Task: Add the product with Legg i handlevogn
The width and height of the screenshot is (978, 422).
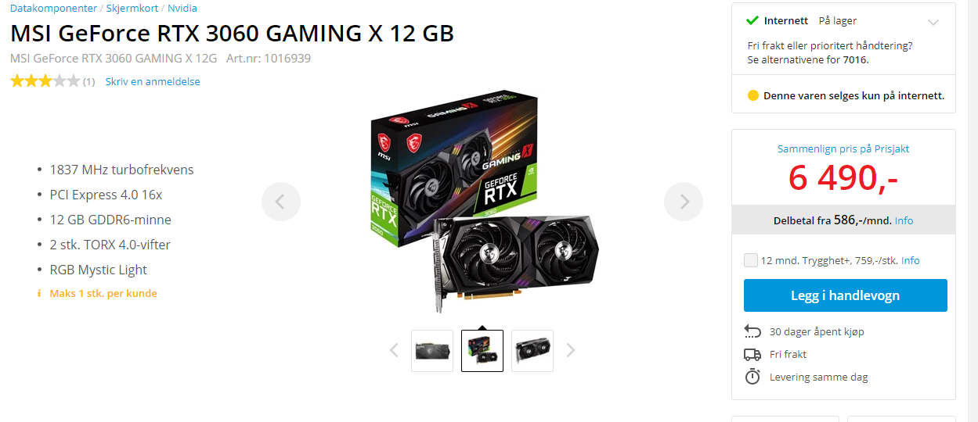Action: point(845,295)
